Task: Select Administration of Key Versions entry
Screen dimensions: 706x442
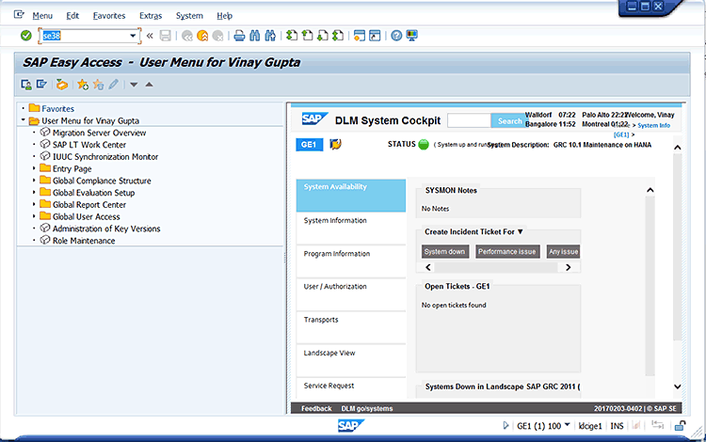Action: (x=106, y=229)
